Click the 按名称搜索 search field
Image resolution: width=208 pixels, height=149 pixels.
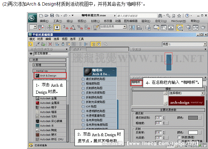pos(51,54)
